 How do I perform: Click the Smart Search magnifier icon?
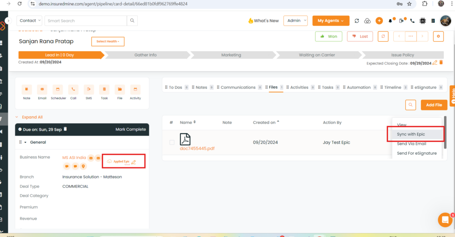[x=132, y=20]
